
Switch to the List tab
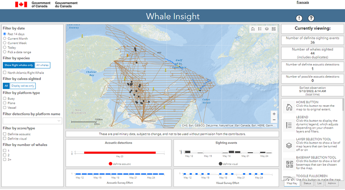[319, 183]
